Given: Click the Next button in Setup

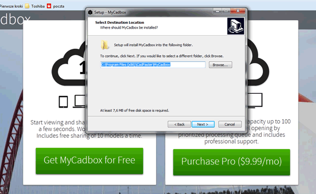Looking at the screenshot, I should coord(203,124).
